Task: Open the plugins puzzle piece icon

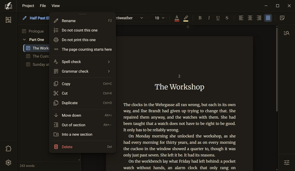Action: pyautogui.click(x=8, y=149)
